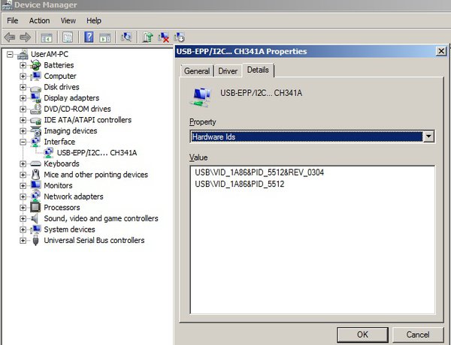Close the CH341A Properties dialog
451x345 pixels.
pos(441,52)
